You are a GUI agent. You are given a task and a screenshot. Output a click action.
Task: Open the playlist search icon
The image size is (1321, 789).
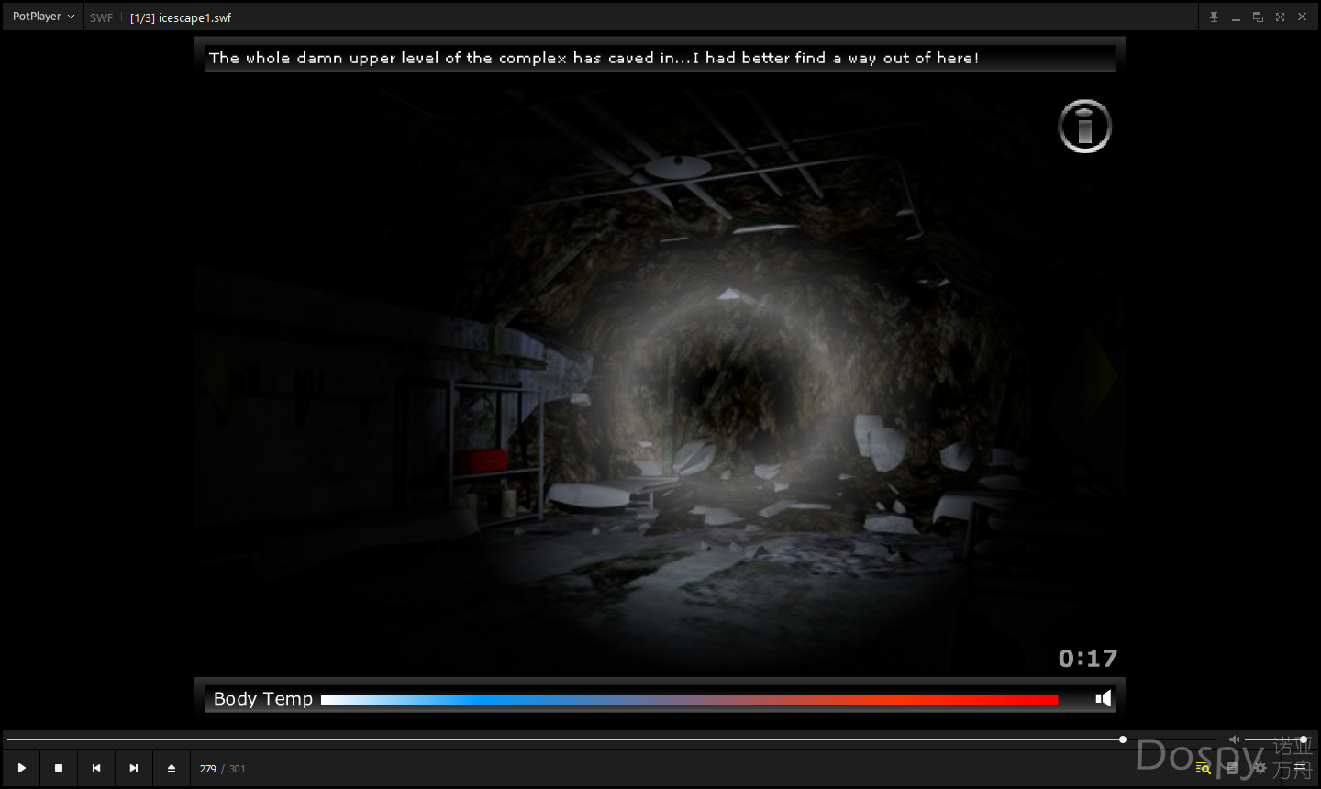point(1203,768)
